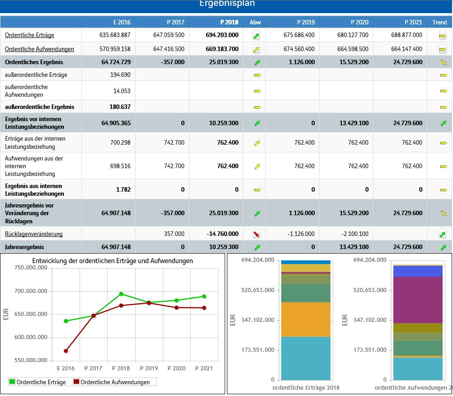Click the cell value -2.100.100
Viewport: 453px width, 396px height.
(354, 234)
